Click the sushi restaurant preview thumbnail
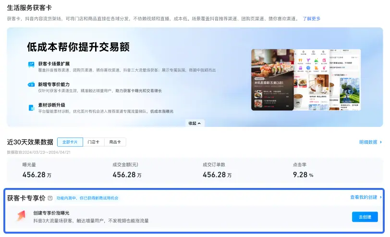 coord(273,80)
